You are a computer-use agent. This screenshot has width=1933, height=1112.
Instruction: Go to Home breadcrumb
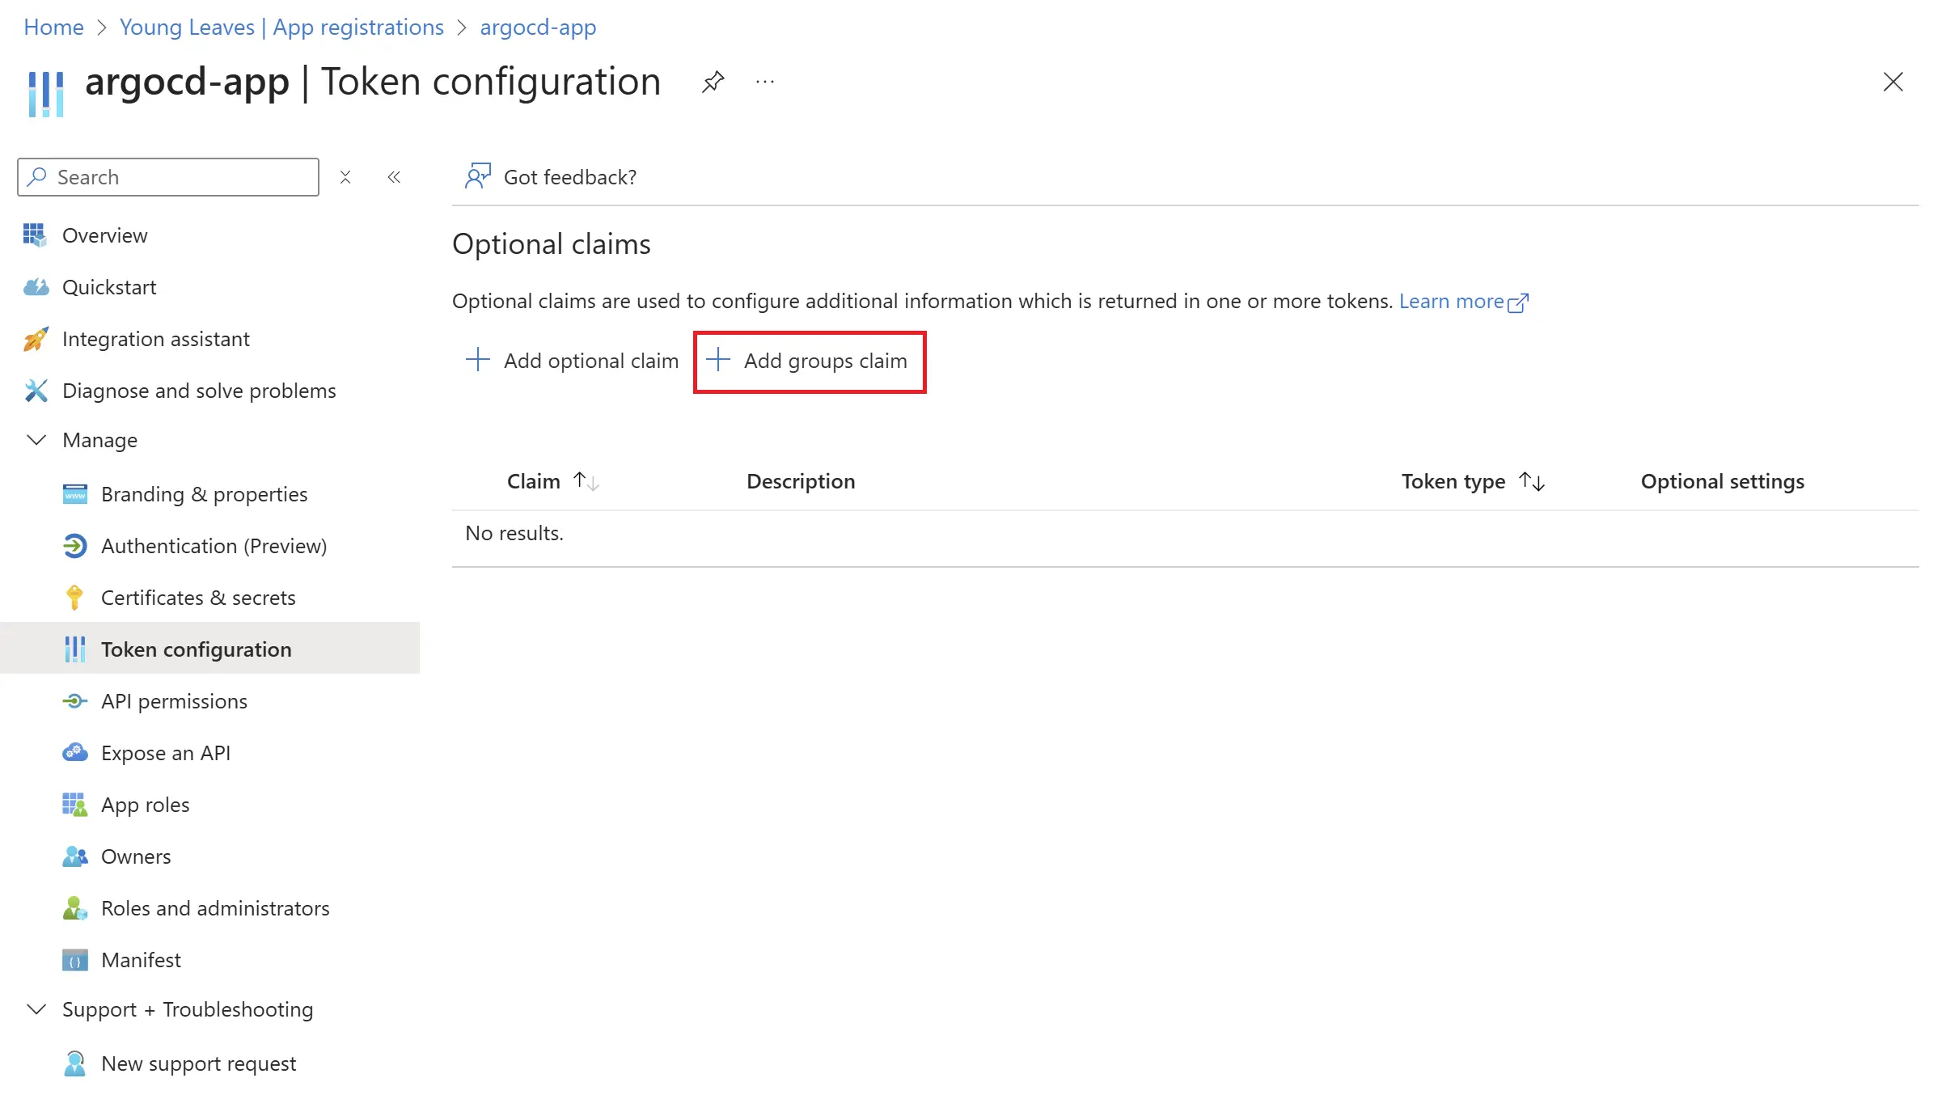pos(53,27)
